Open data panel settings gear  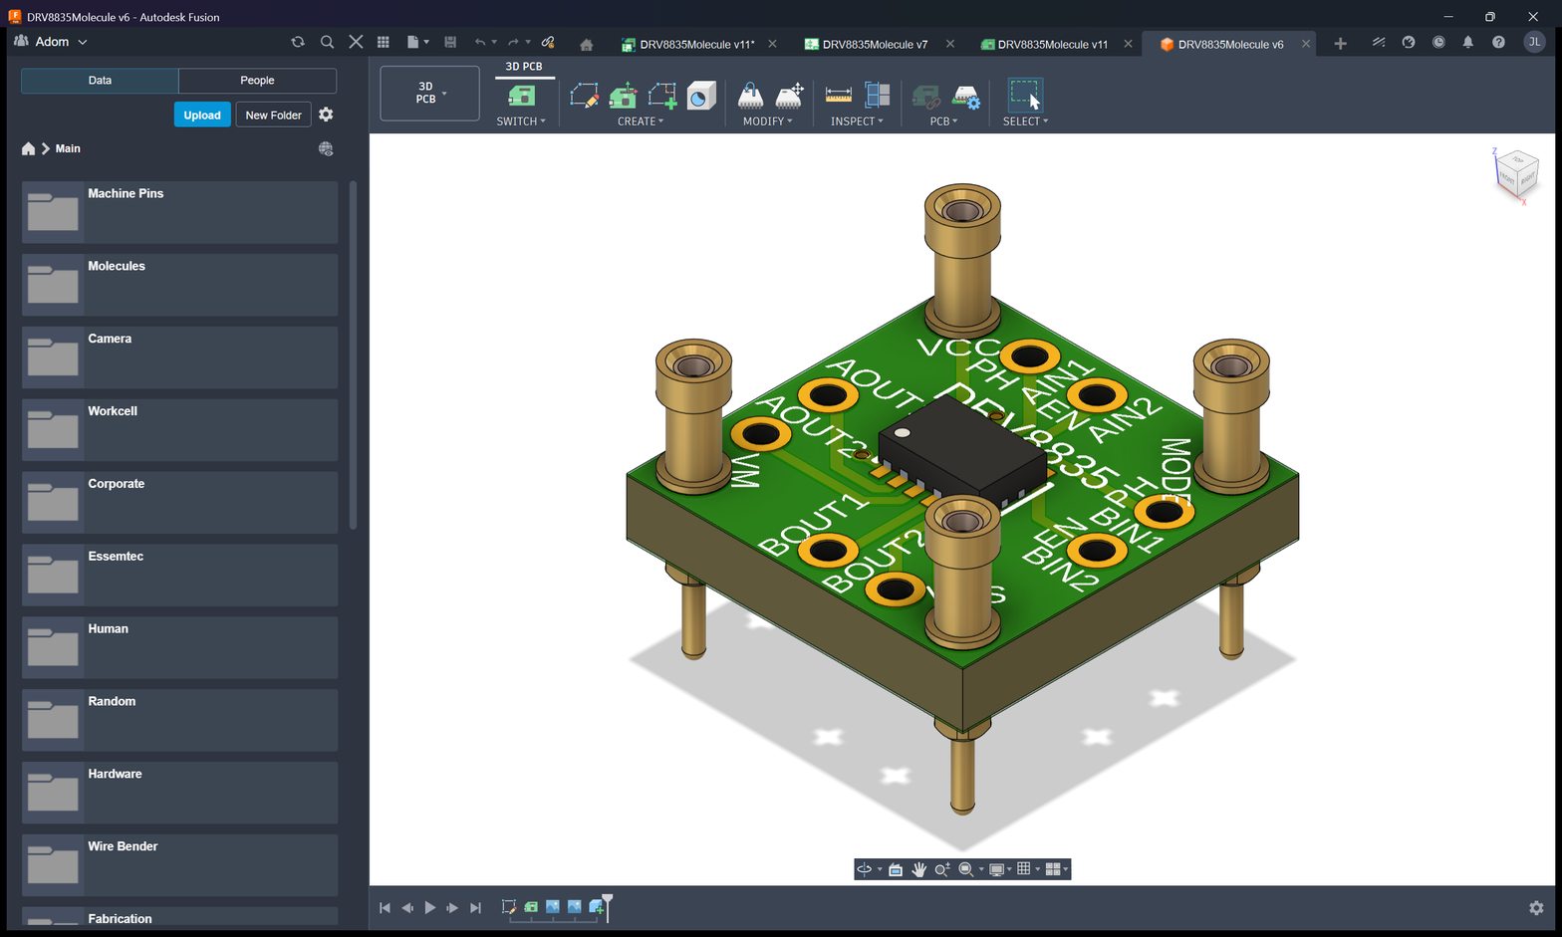coord(326,115)
